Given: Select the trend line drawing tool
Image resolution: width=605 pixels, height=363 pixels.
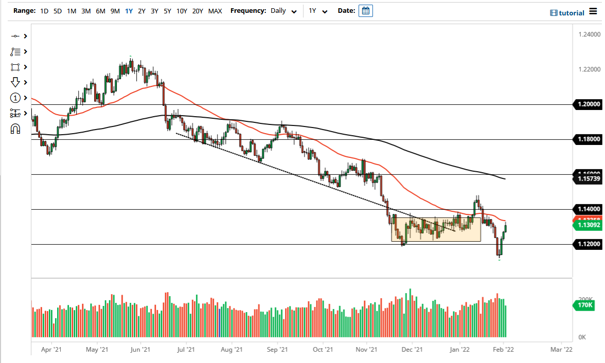Looking at the screenshot, I should tap(14, 36).
